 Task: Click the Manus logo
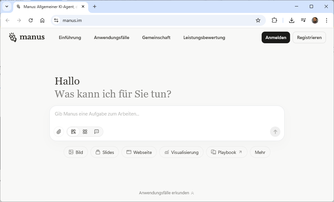coord(27,37)
